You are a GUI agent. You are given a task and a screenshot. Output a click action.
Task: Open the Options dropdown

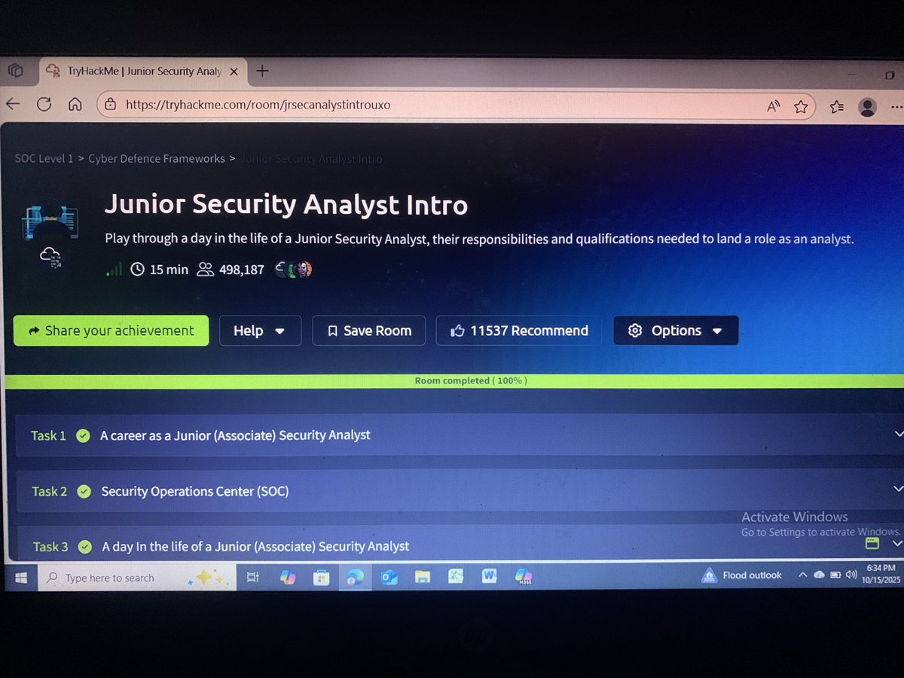(x=676, y=331)
